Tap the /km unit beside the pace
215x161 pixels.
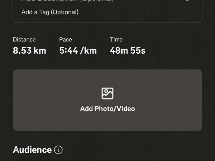(89, 51)
